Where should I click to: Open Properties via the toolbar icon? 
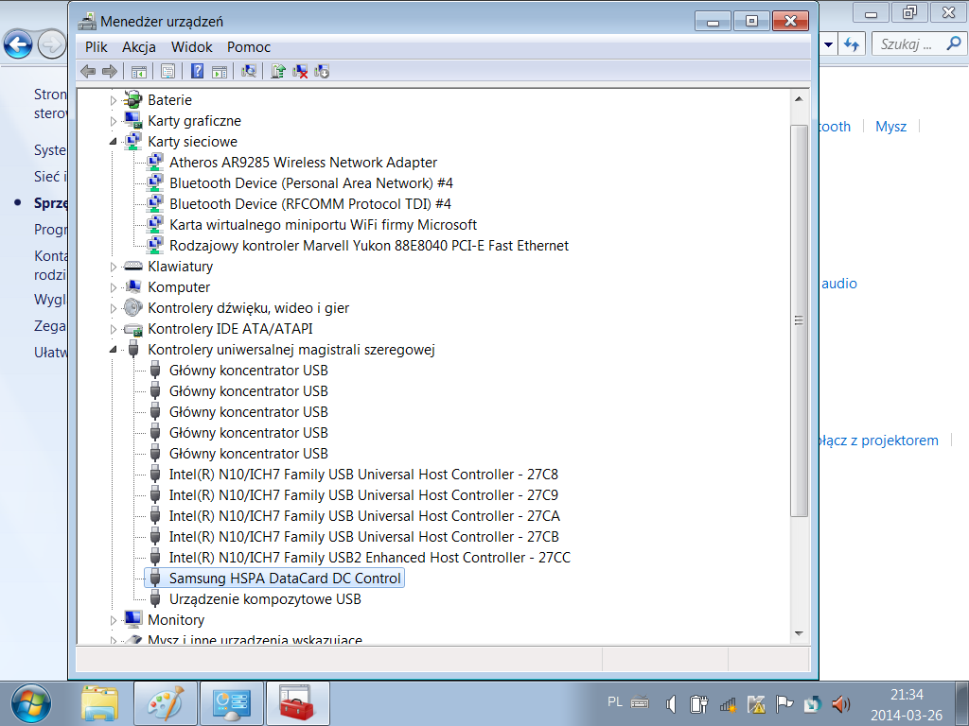tap(167, 72)
